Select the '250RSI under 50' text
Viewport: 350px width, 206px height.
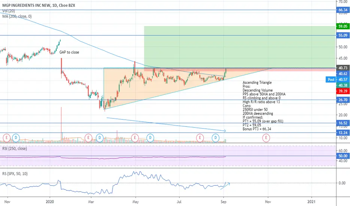point(255,110)
